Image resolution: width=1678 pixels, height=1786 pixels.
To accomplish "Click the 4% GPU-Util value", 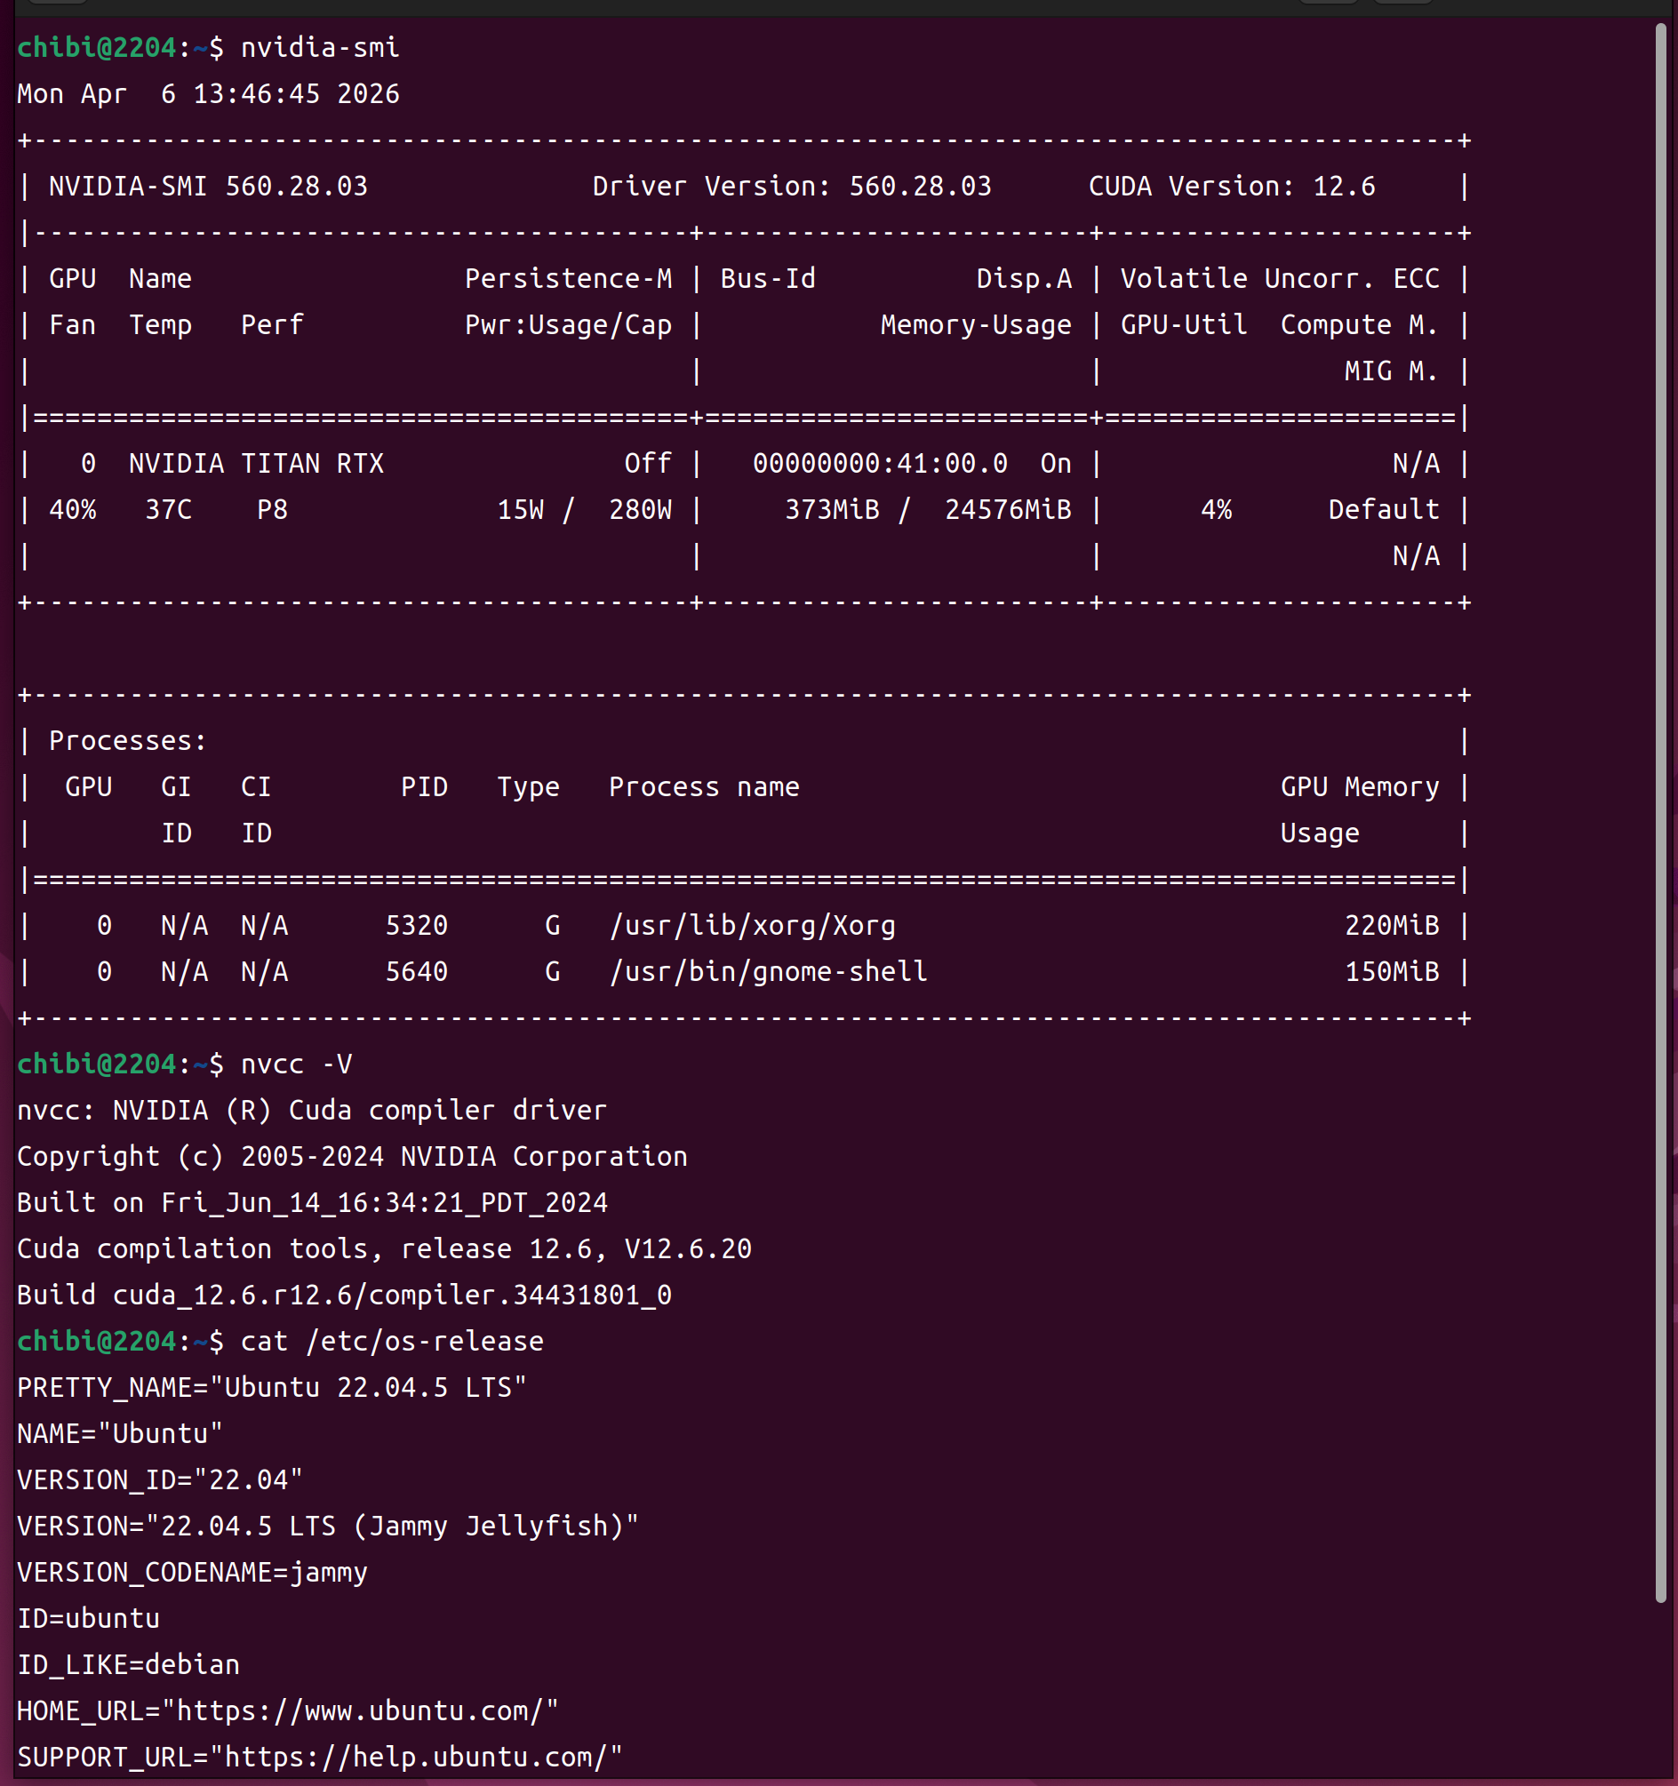I will pos(1216,509).
